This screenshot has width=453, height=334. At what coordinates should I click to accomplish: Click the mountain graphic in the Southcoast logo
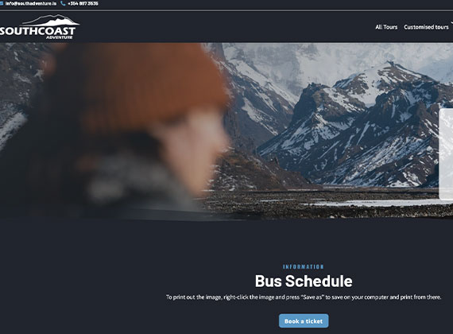[x=51, y=20]
